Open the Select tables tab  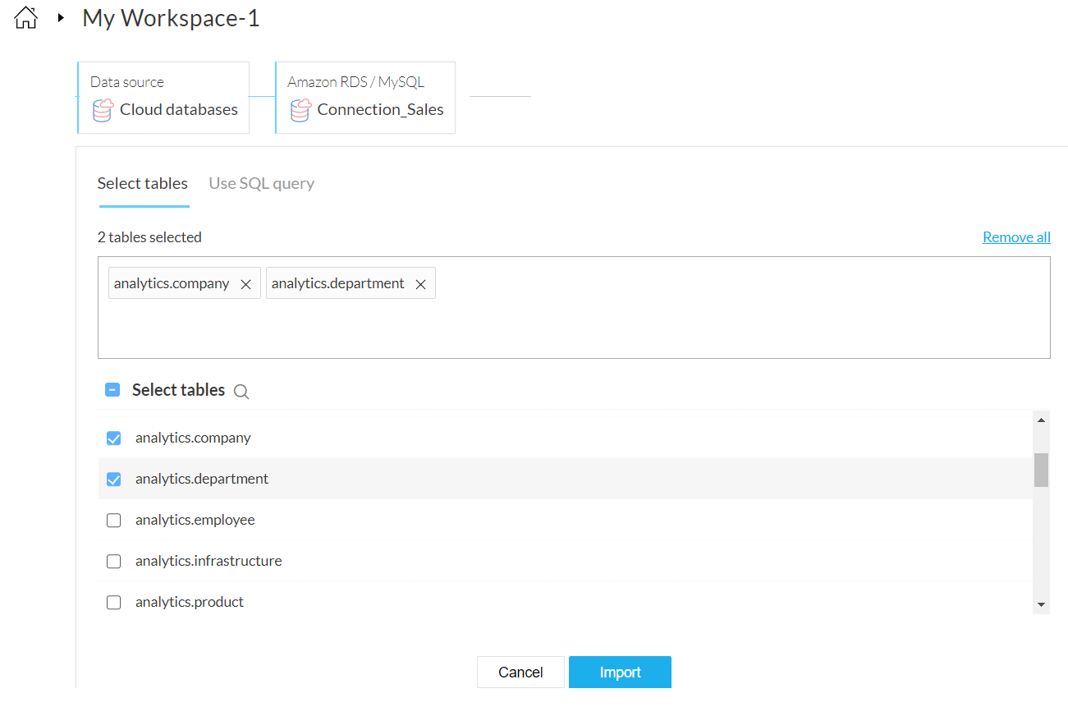pos(143,184)
